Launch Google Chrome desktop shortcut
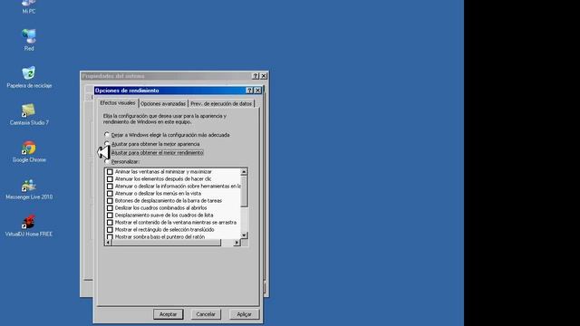 (29, 151)
